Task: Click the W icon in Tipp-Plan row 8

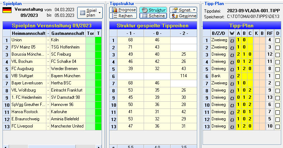Action: [232, 91]
